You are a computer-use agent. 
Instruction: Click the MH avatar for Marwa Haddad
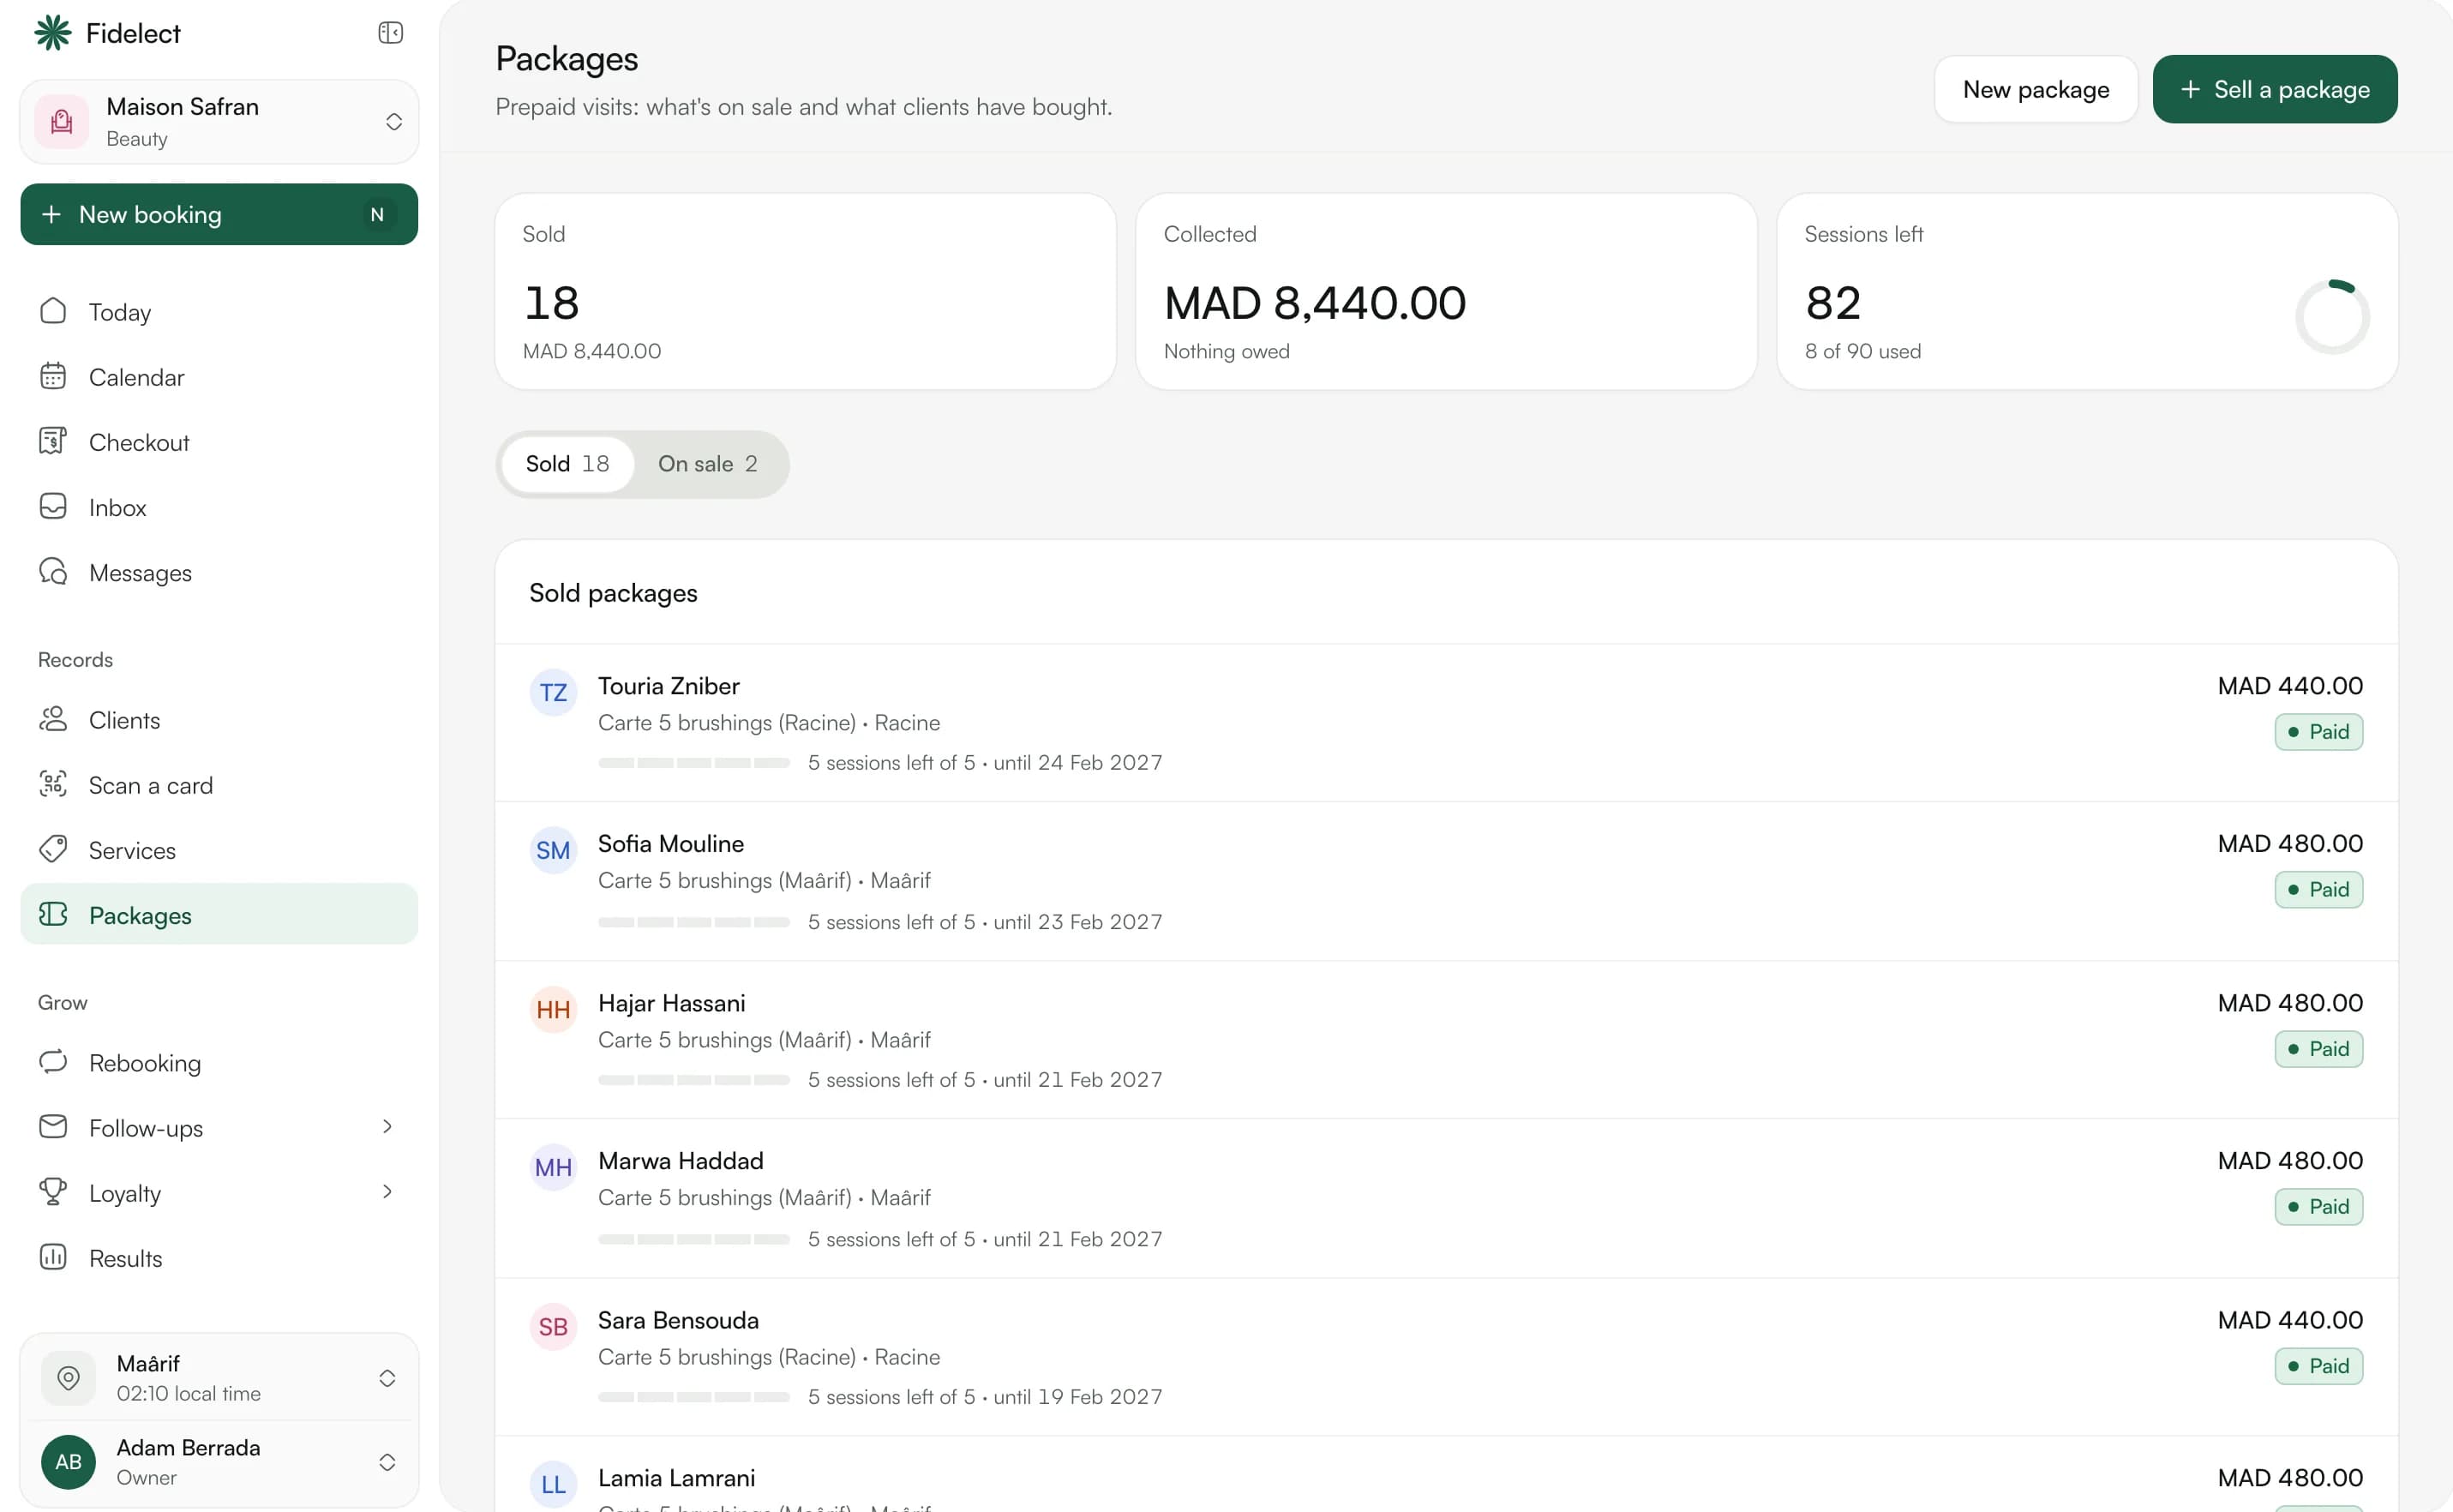(553, 1168)
